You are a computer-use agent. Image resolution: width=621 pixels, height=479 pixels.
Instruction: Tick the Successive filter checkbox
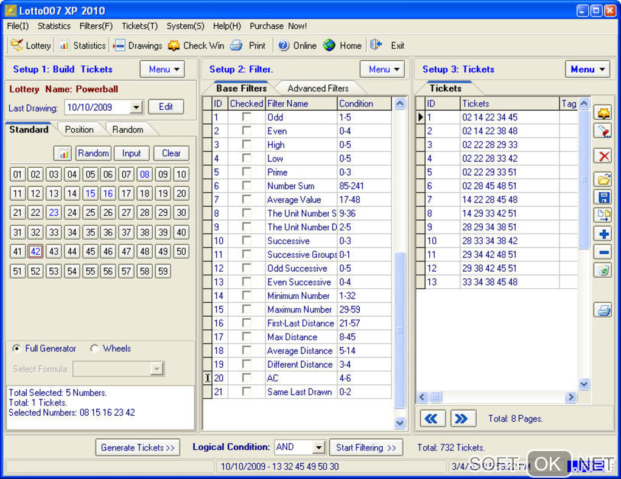point(247,241)
